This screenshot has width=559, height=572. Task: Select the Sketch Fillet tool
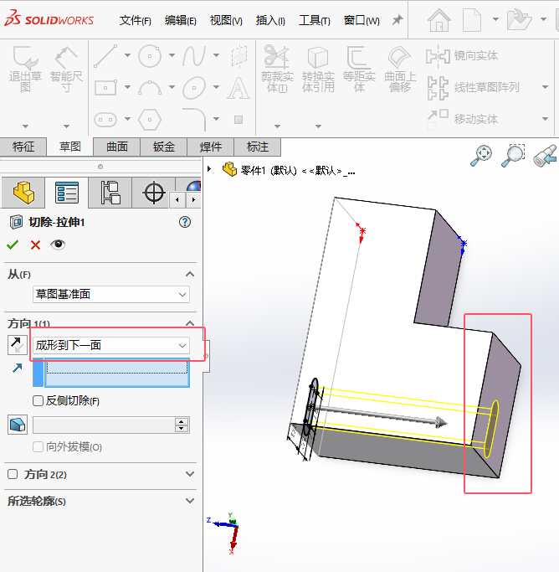pos(194,119)
